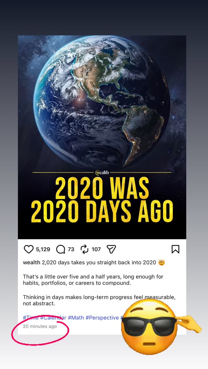Screen dimensions: 208x369
Task: Tap the sunglasses emoji sticker
Action: (x=150, y=326)
